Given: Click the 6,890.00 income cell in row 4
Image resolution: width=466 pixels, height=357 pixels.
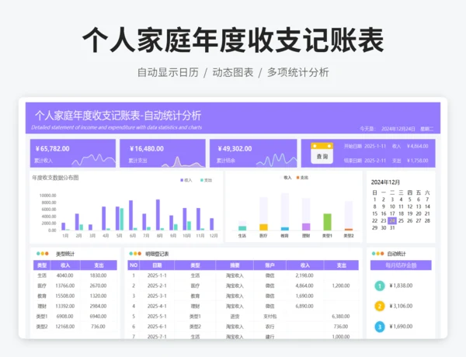Looking at the screenshot, I should click(304, 306).
